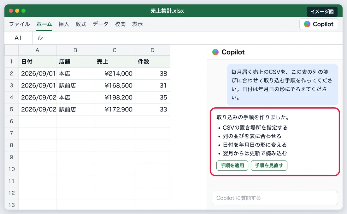The width and height of the screenshot is (347, 214).
Task: Click the select-all corner of the grid
Action: (x=11, y=50)
